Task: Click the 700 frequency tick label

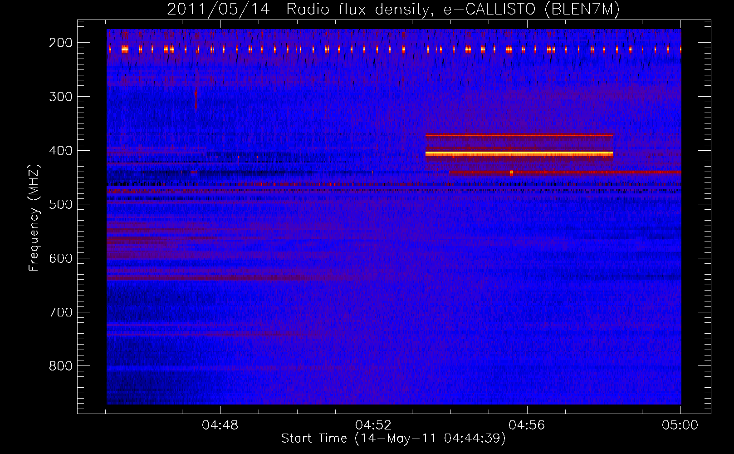Action: click(x=60, y=312)
